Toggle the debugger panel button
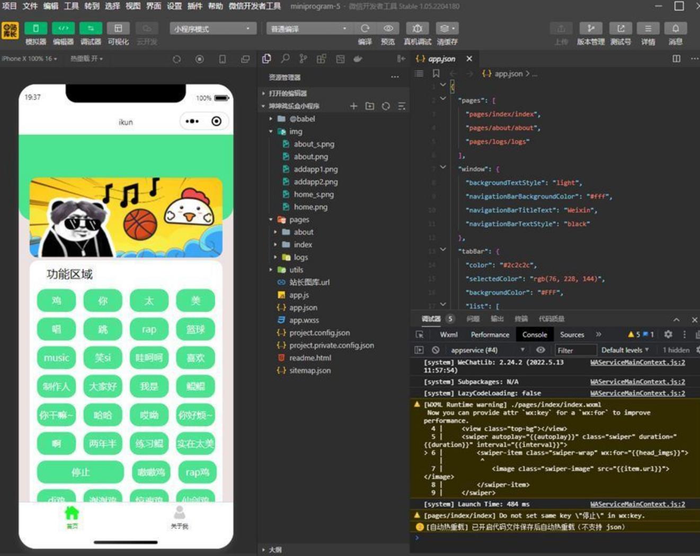The width and height of the screenshot is (700, 556). [91, 29]
